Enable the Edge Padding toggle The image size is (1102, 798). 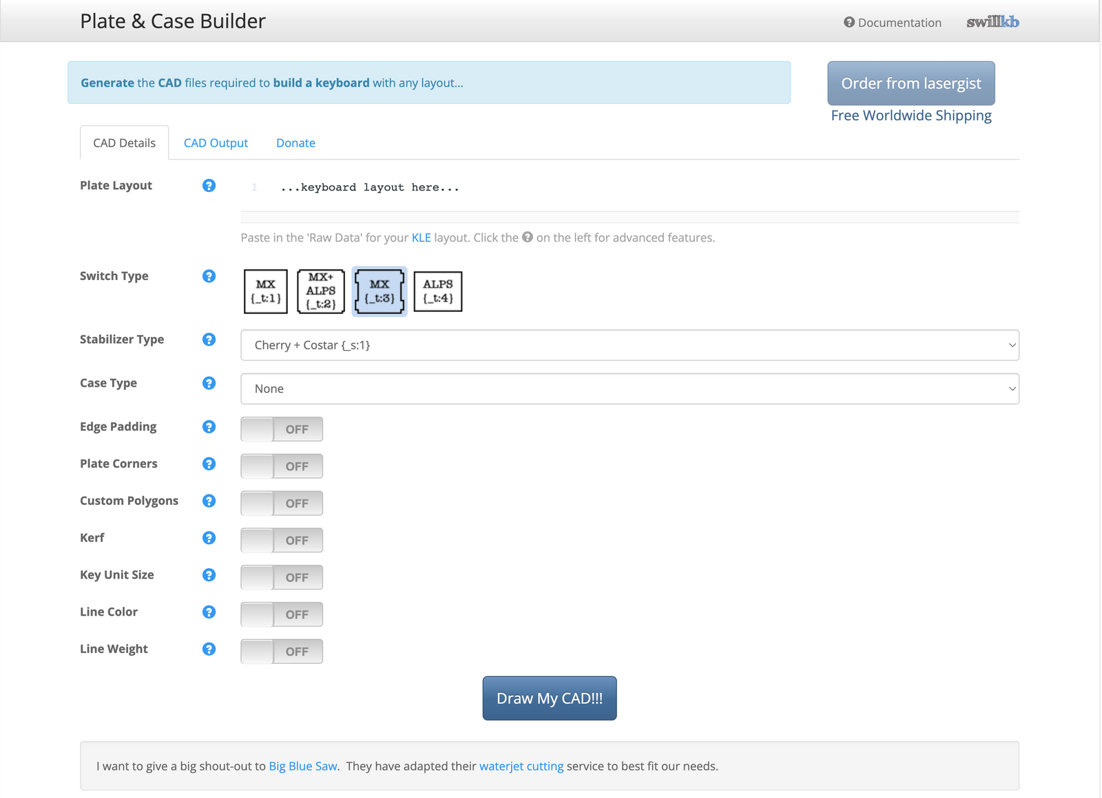282,429
